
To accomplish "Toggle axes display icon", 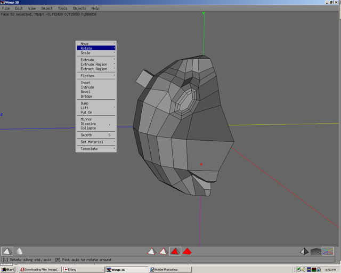I will click(328, 251).
